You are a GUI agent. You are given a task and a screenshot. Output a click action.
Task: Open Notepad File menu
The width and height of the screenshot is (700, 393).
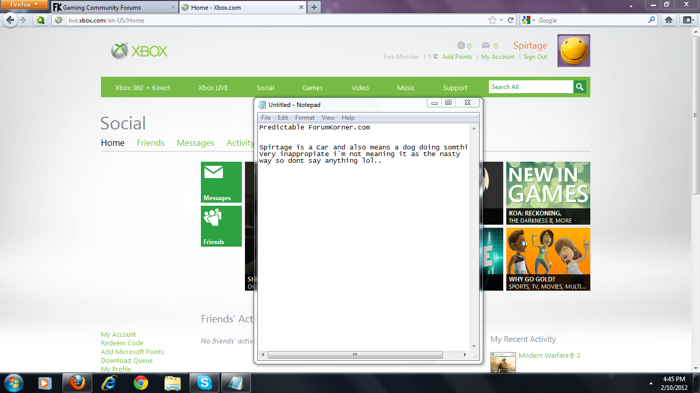(266, 118)
